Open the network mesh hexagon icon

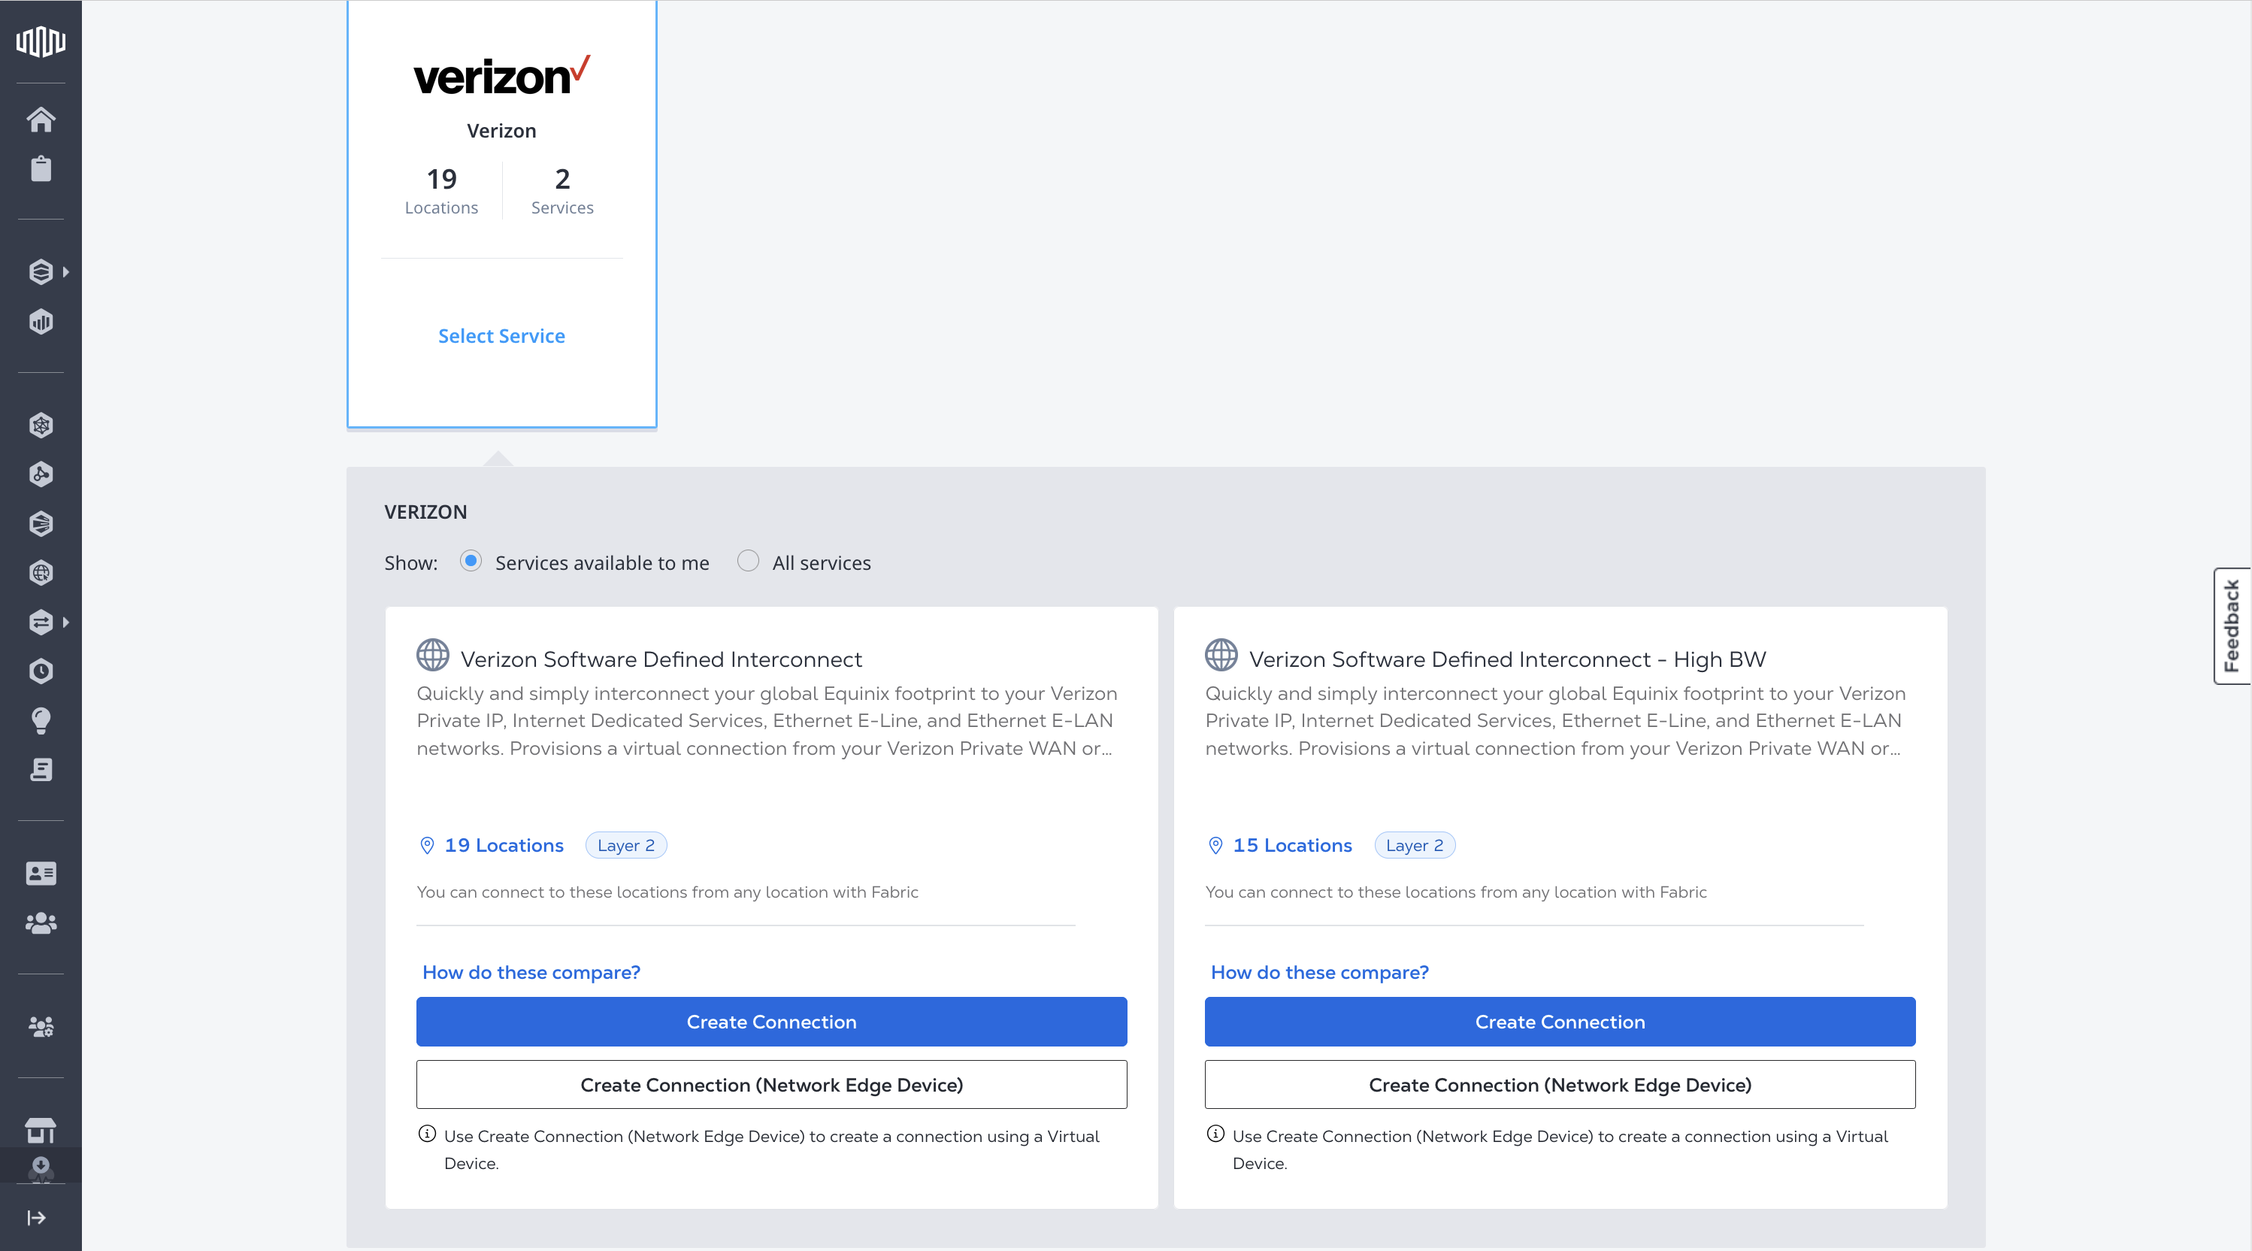(x=41, y=425)
